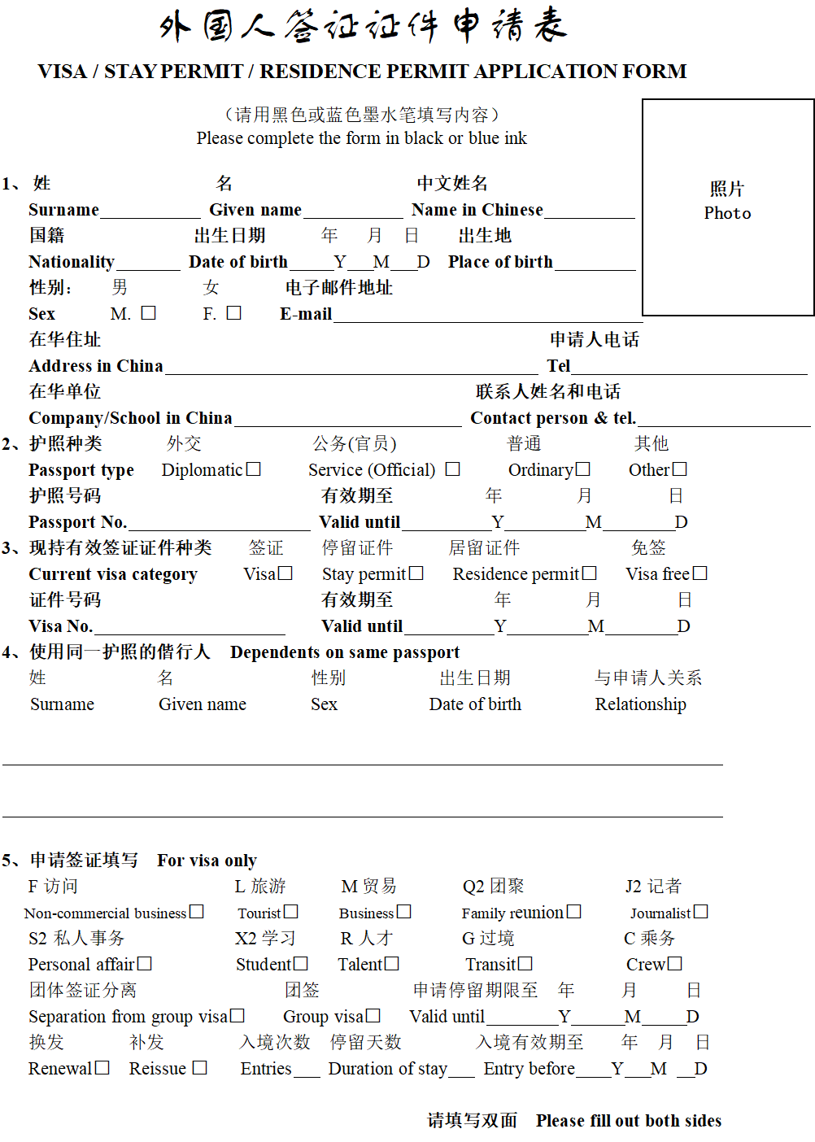
Task: Check the Female sex checkbox
Action: pos(234,313)
